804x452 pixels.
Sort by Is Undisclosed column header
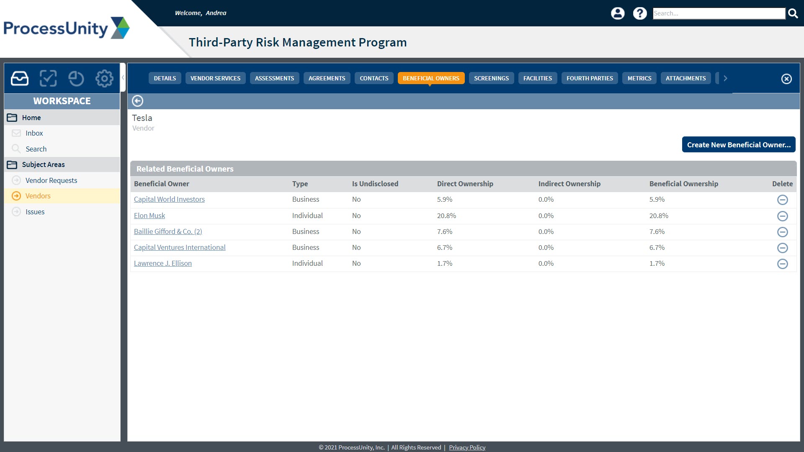[x=375, y=184]
